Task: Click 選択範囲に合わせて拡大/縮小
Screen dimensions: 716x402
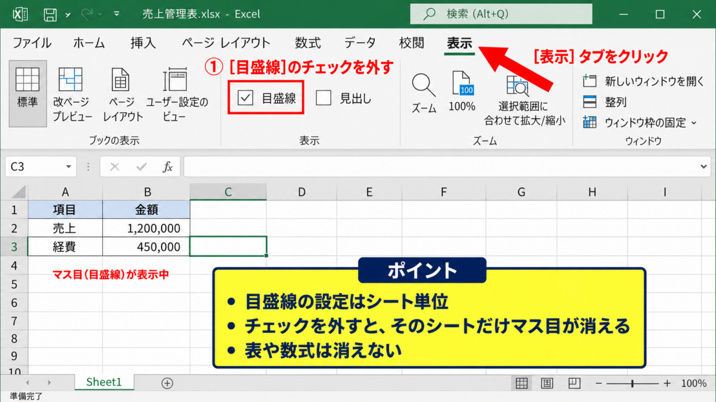Action: [x=524, y=99]
